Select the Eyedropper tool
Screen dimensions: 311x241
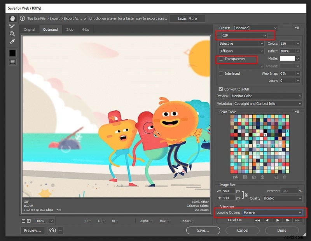click(12, 42)
